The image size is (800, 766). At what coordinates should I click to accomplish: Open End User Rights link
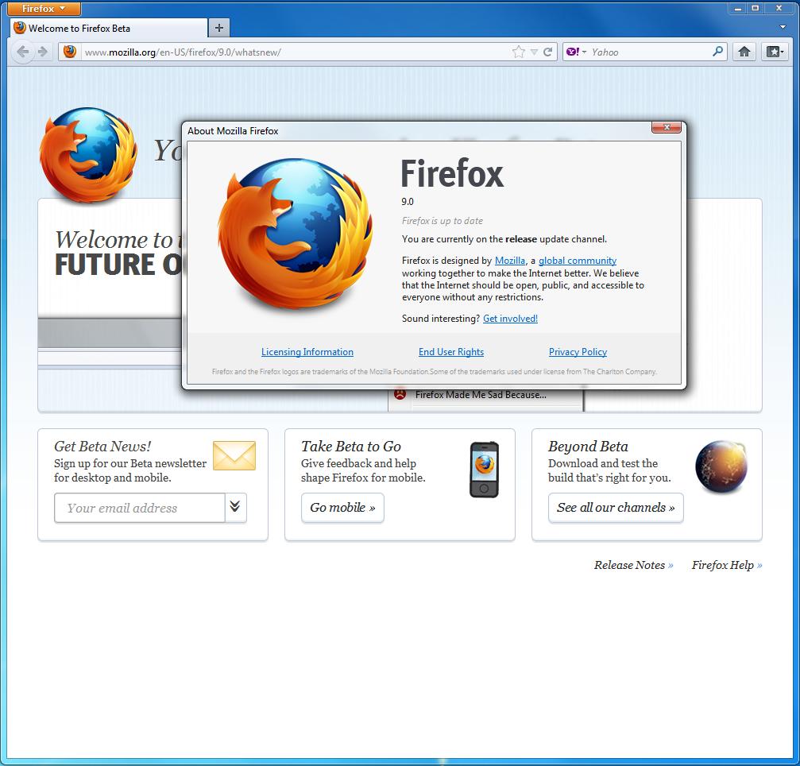point(451,352)
